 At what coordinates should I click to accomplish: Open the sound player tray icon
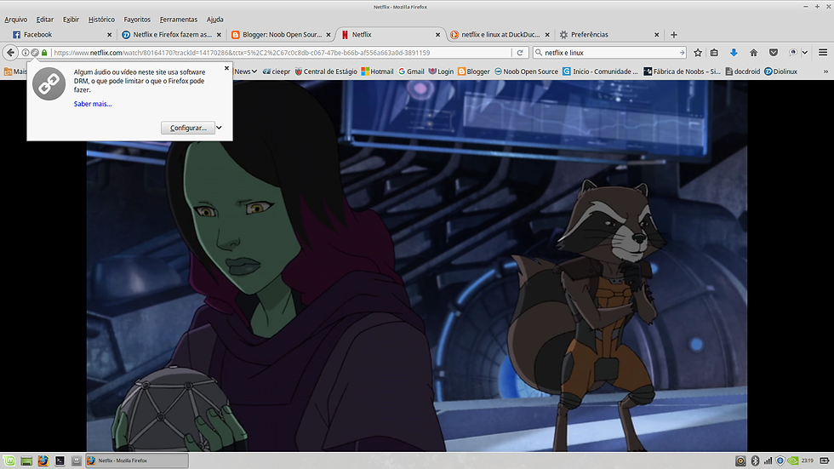pos(740,461)
